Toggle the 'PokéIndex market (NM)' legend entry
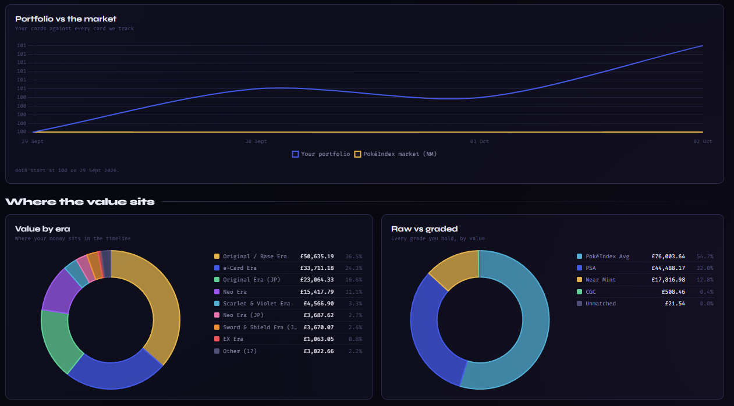This screenshot has width=734, height=406. [395, 154]
